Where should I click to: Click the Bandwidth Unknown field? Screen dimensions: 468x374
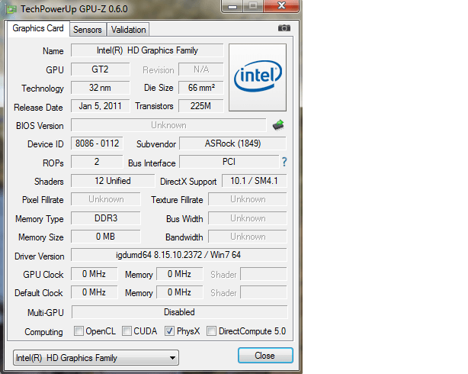248,237
